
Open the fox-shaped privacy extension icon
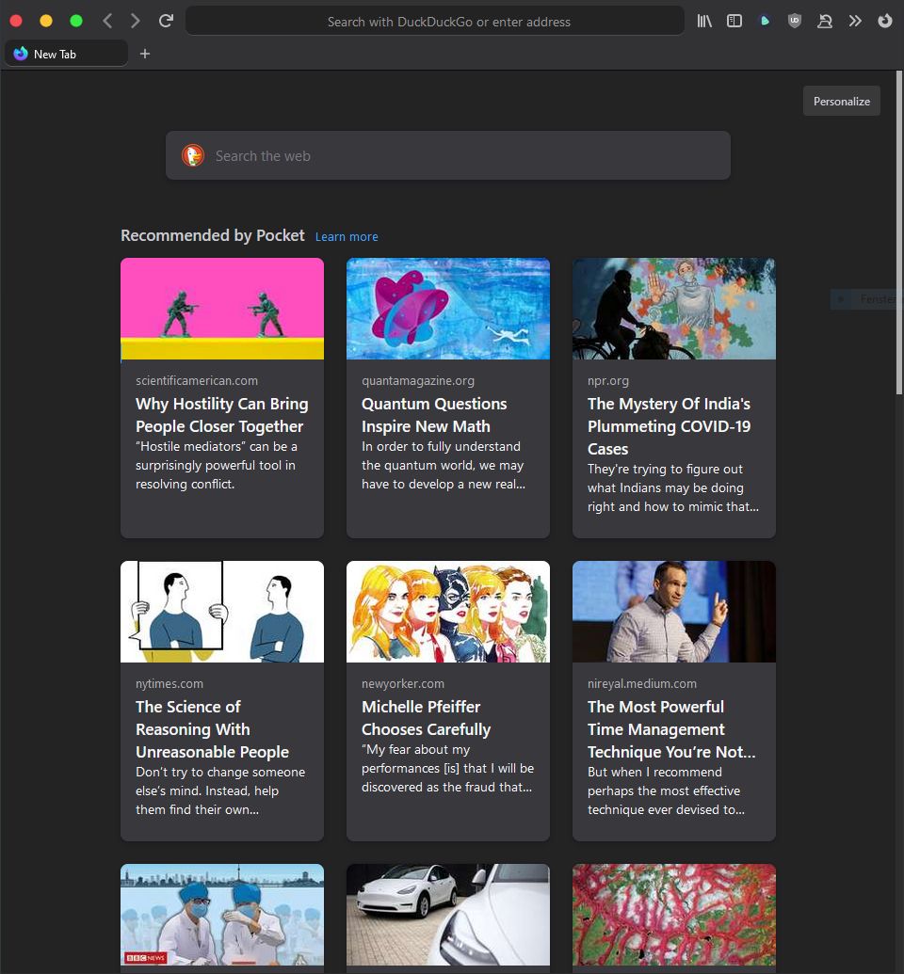click(x=825, y=21)
